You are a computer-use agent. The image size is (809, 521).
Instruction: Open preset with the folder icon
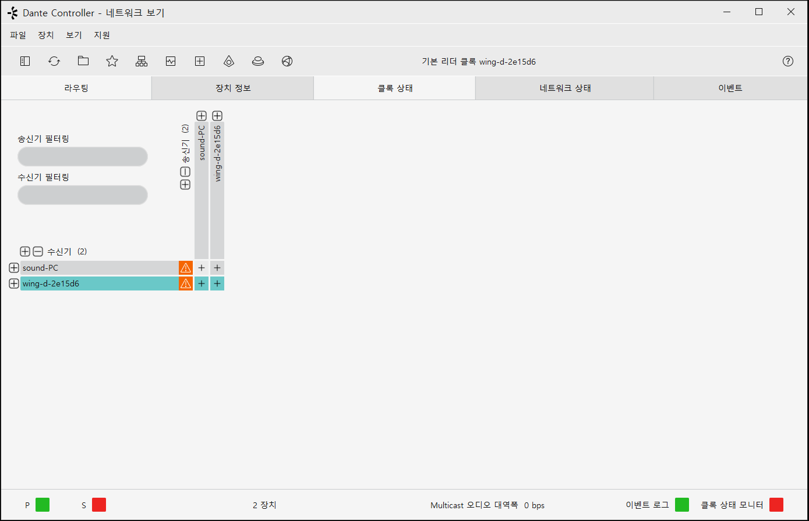[x=83, y=61]
